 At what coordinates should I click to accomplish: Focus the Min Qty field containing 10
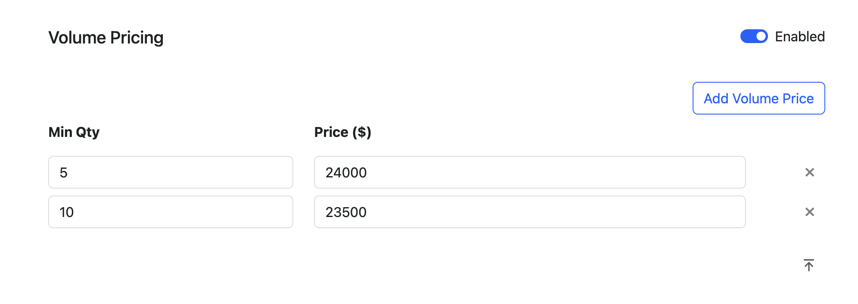(171, 212)
